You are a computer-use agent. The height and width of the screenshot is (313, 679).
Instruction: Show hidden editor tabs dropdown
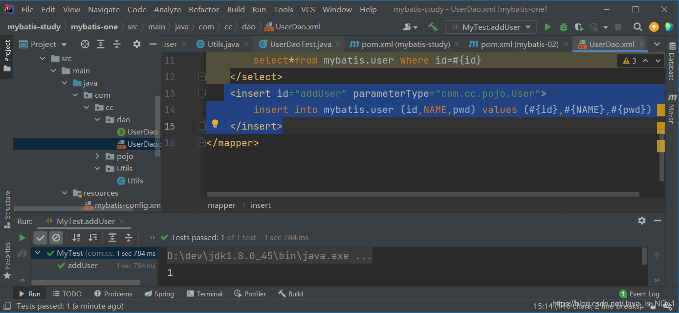(x=657, y=44)
